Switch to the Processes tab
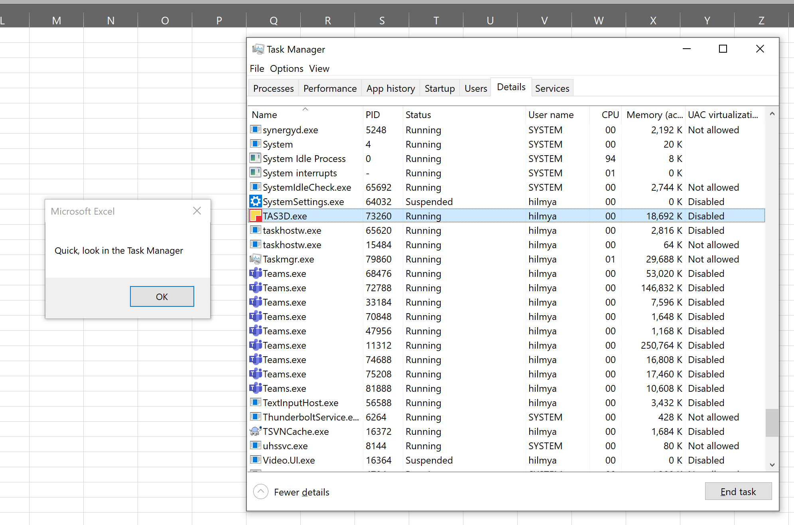Viewport: 794px width, 525px height. 273,88
